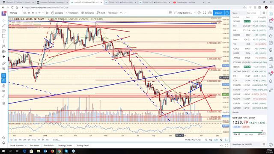Enter fullscreen mode from top toolbar

(205, 13)
